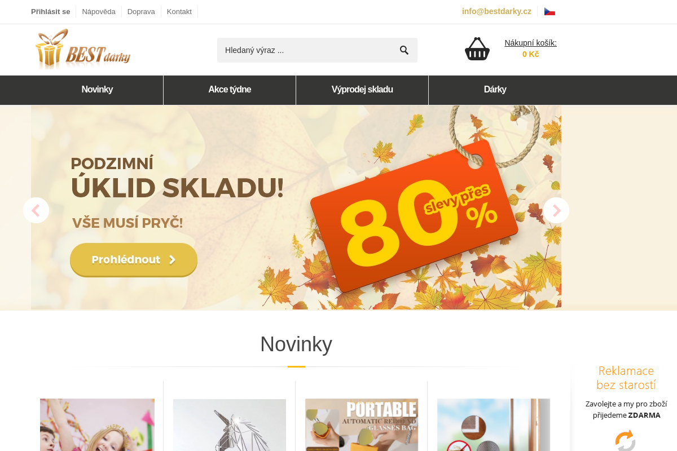This screenshot has height=451, width=677.
Task: Open the Dárky category menu
Action: [495, 90]
